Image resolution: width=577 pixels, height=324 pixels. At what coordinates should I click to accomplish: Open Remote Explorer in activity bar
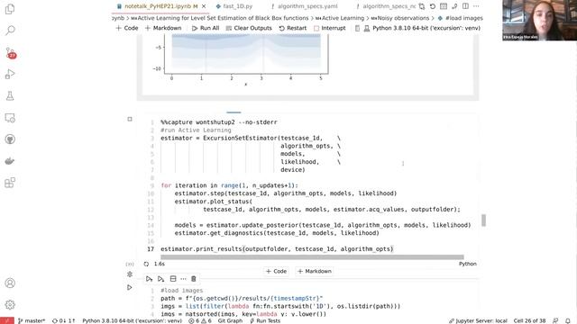[x=10, y=118]
